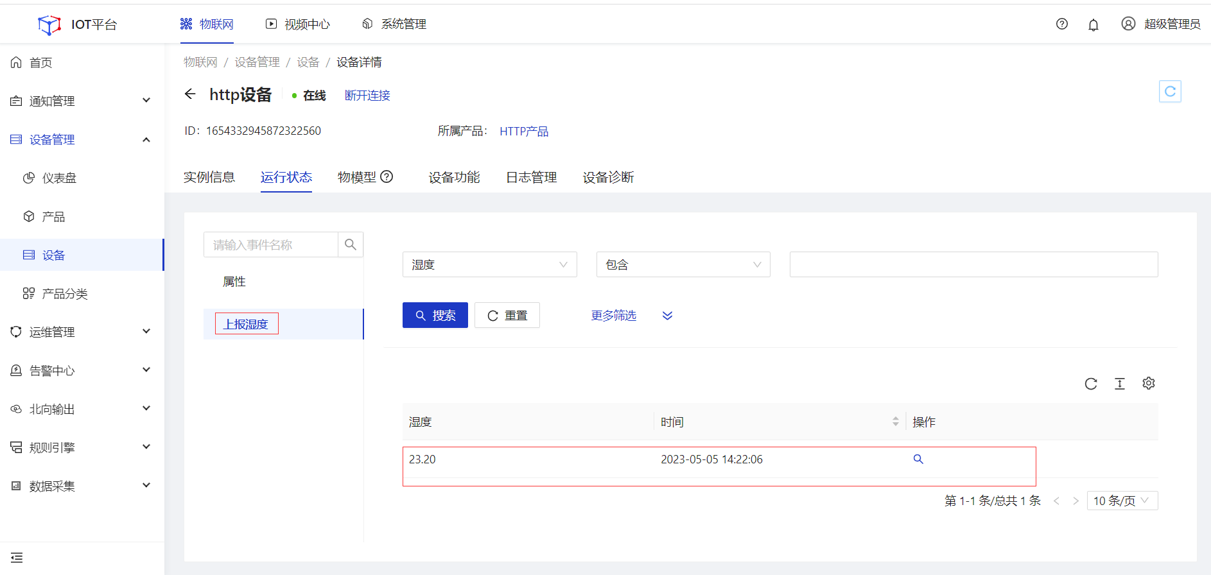Open the 实例信息 tab
This screenshot has height=575, width=1211.
pyautogui.click(x=209, y=177)
